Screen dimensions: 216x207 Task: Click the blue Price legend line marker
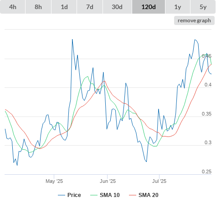click(62, 195)
